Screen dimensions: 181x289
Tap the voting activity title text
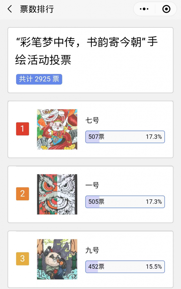click(x=86, y=51)
